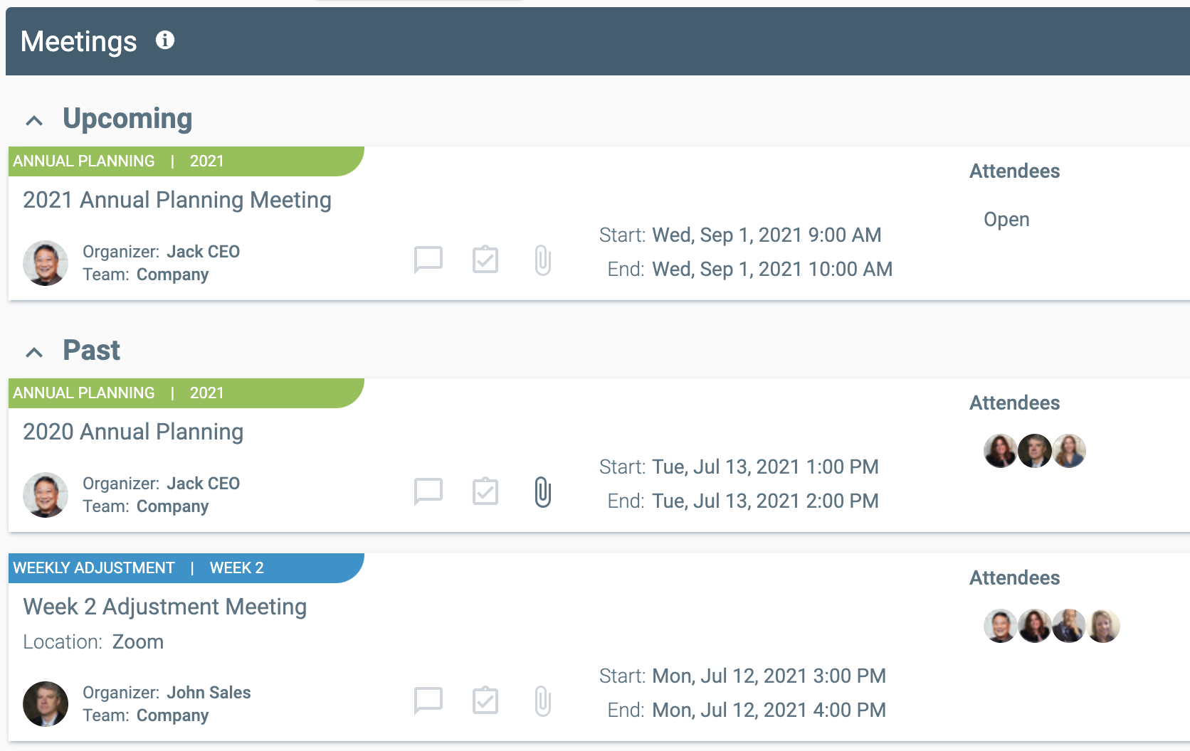
Task: Open the 2021 Annual Planning Meeting title
Action: pos(177,200)
